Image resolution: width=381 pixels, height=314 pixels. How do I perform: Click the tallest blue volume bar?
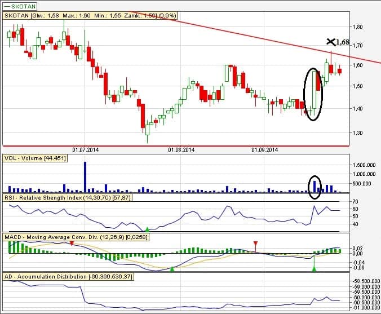(x=85, y=176)
